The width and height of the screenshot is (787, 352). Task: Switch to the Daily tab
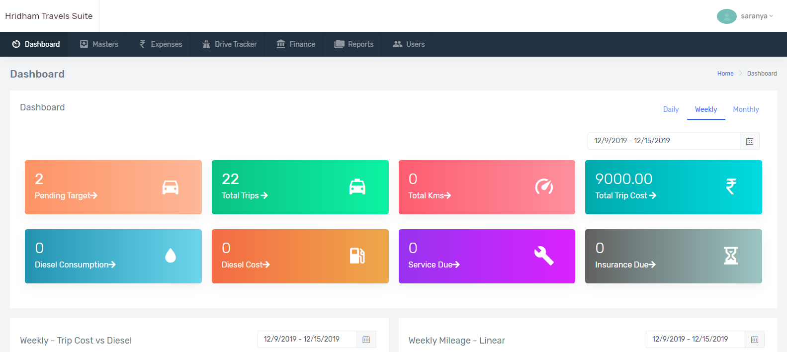click(x=671, y=109)
